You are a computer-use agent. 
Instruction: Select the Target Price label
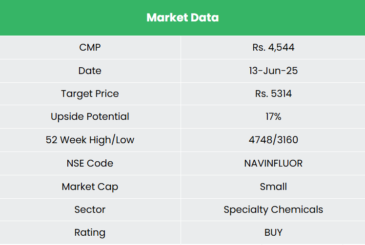pos(90,94)
